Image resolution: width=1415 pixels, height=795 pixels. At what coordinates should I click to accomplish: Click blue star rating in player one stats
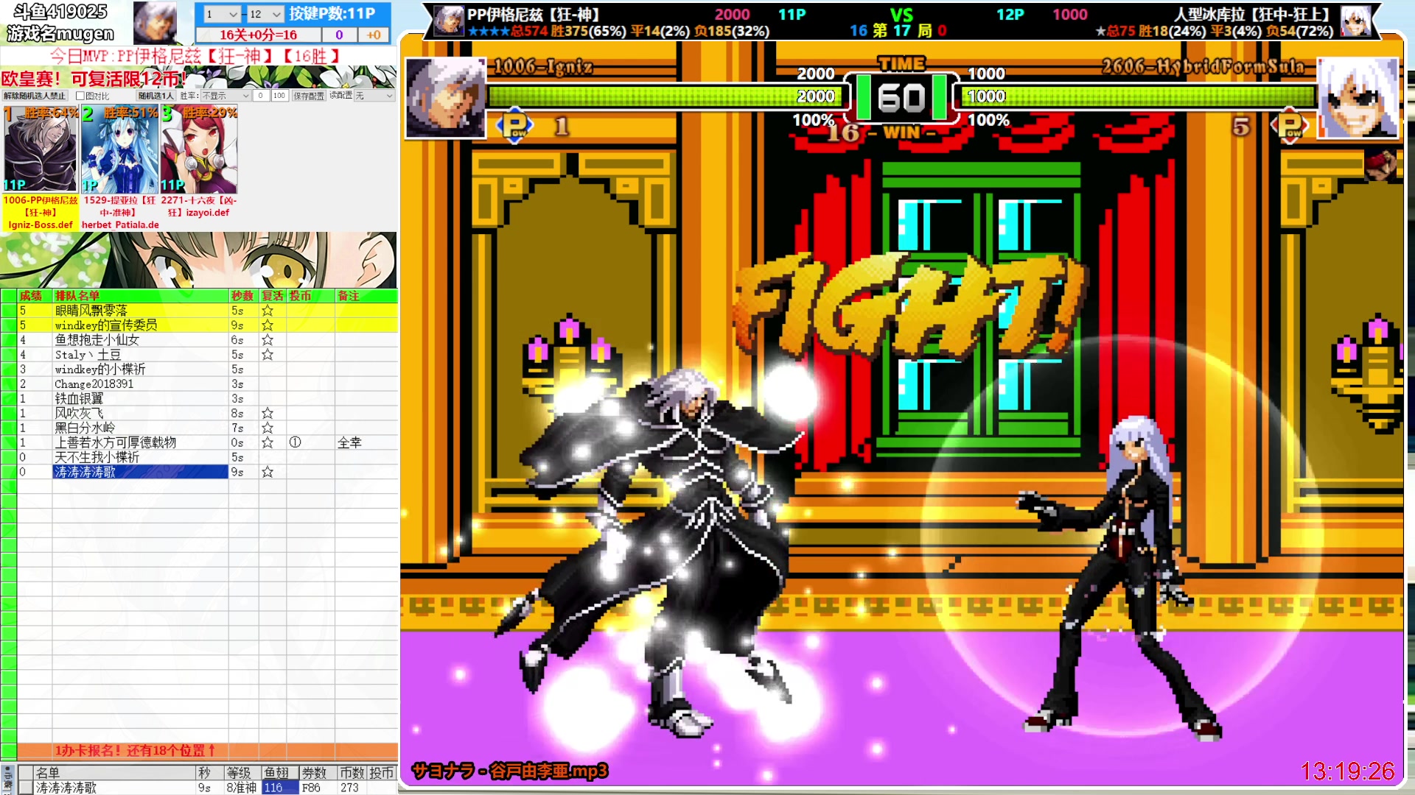coord(489,32)
